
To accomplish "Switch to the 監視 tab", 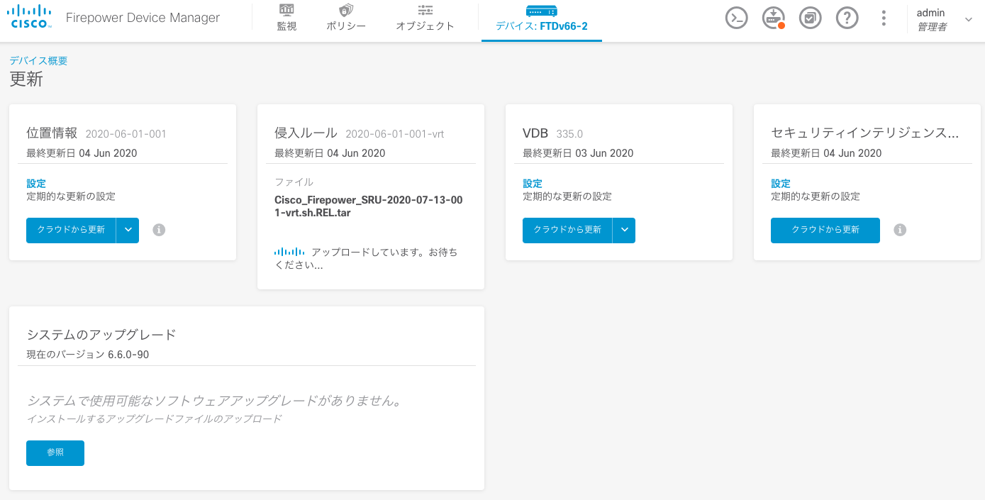I will [286, 19].
